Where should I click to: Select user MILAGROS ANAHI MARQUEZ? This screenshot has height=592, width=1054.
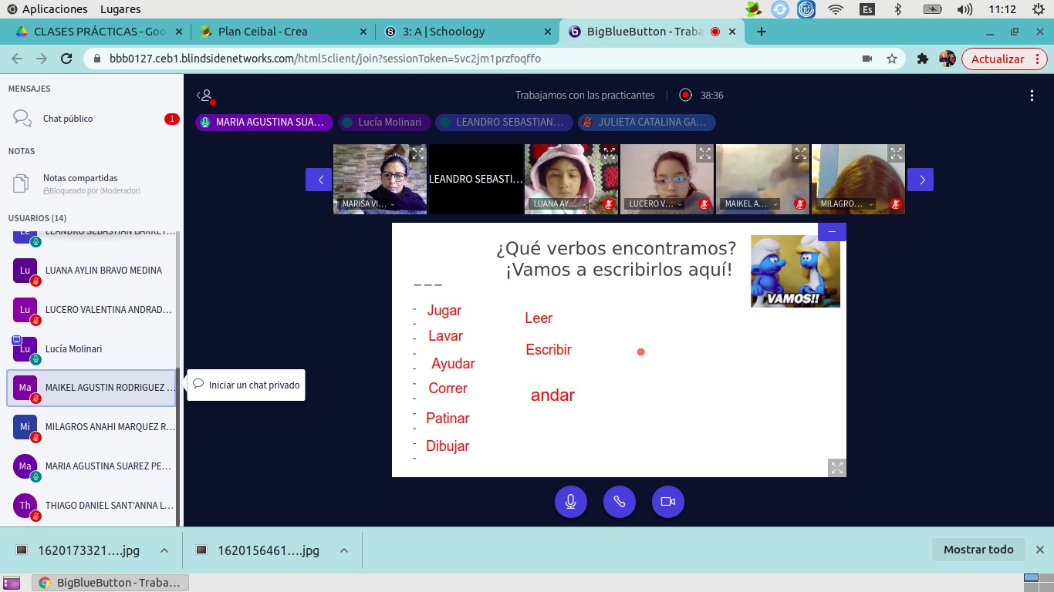click(92, 427)
